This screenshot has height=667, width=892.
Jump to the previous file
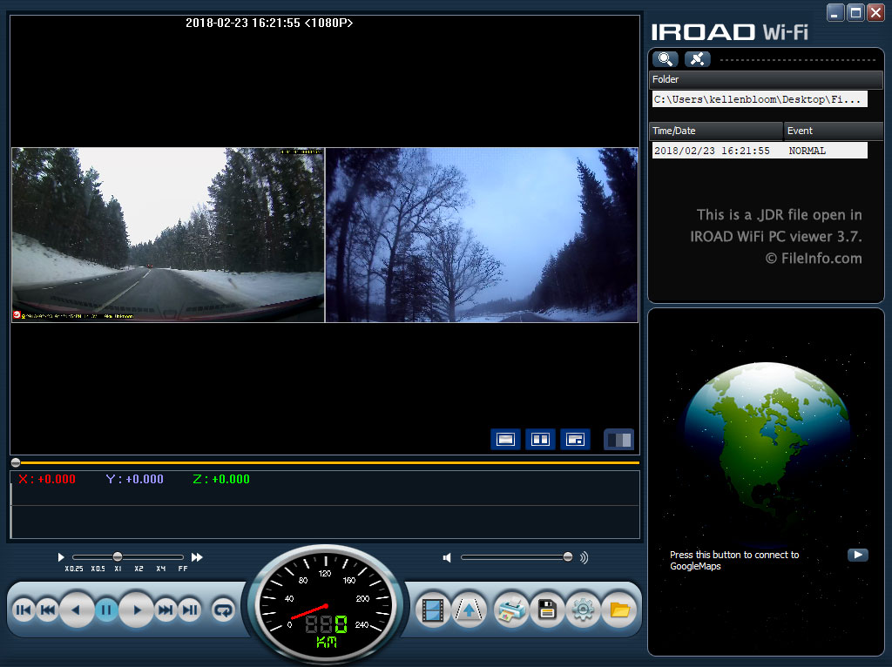point(24,610)
